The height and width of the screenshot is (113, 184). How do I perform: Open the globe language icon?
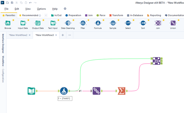tap(65, 9)
